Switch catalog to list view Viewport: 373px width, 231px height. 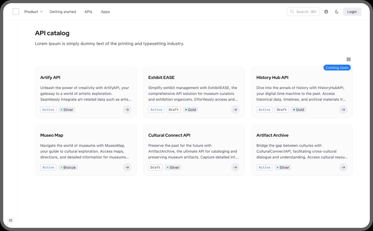(349, 59)
